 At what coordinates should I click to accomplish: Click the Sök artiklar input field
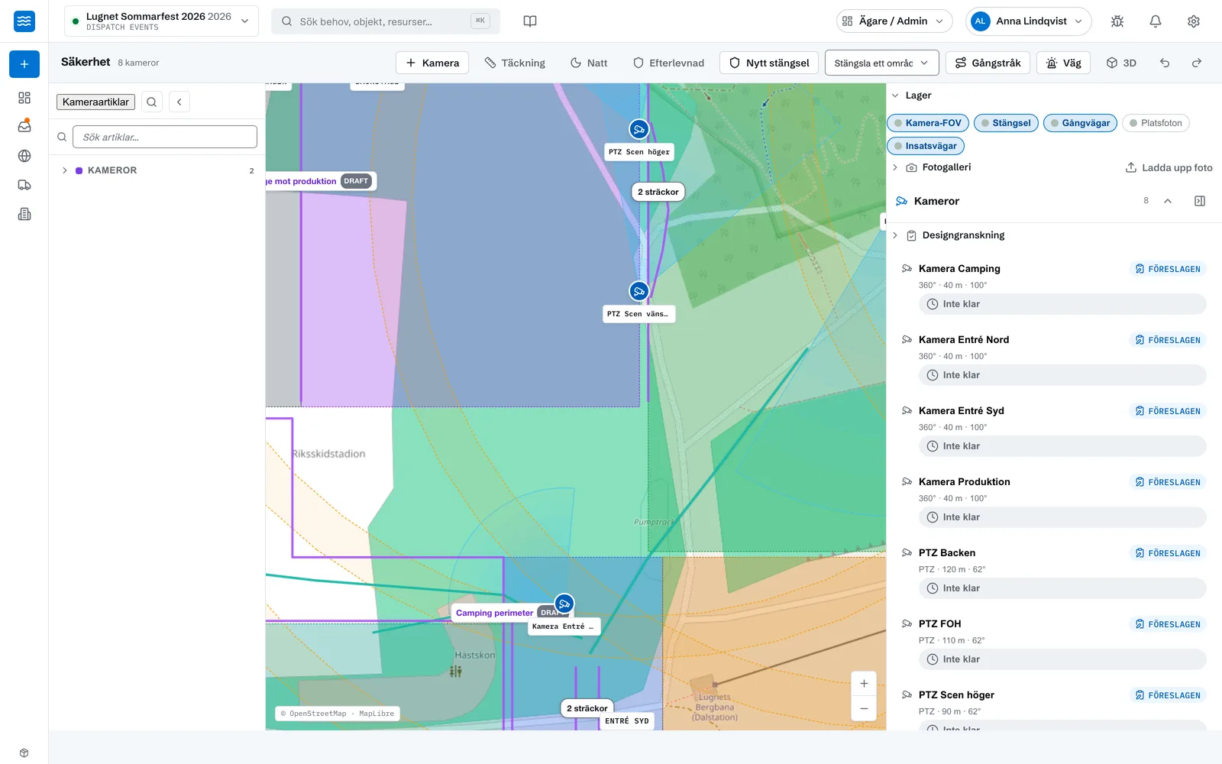click(165, 137)
